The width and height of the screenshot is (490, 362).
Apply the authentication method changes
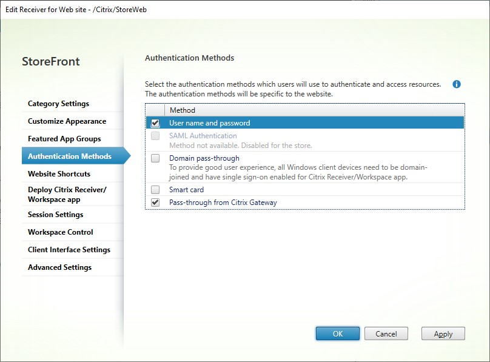coord(443,333)
